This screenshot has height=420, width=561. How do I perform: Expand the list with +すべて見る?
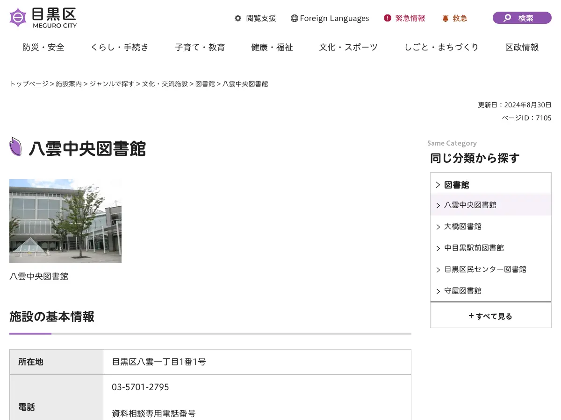[491, 315]
